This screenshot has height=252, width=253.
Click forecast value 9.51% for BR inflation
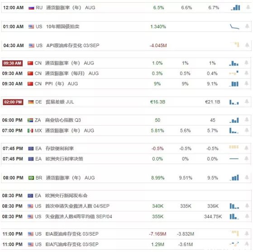coord(186,178)
